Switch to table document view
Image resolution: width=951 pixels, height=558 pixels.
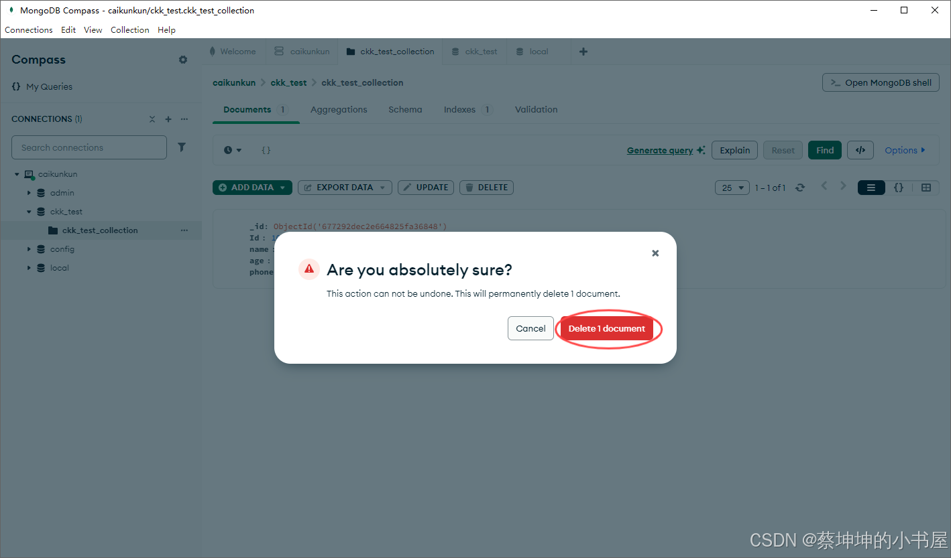point(926,188)
